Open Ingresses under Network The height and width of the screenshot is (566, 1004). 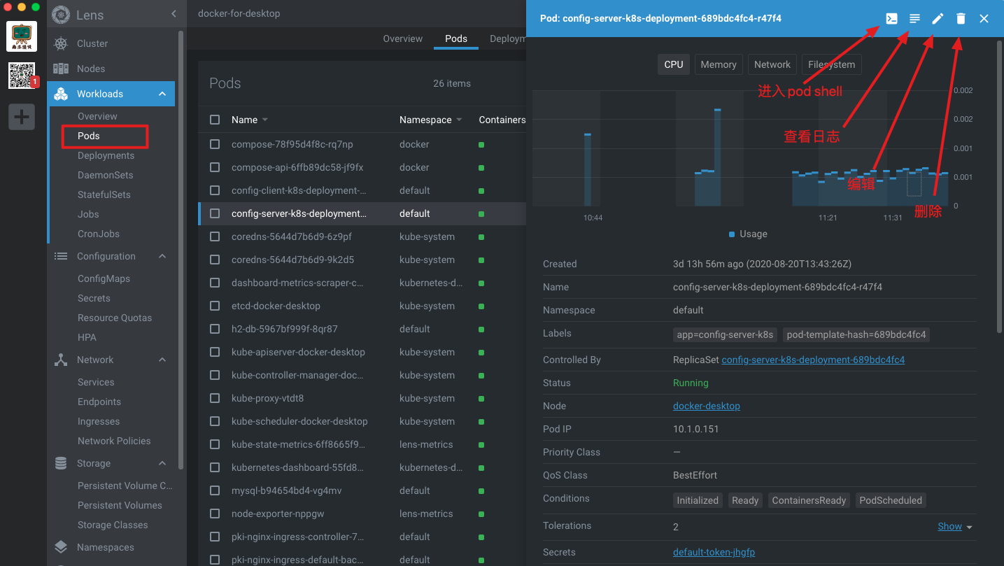pos(99,421)
